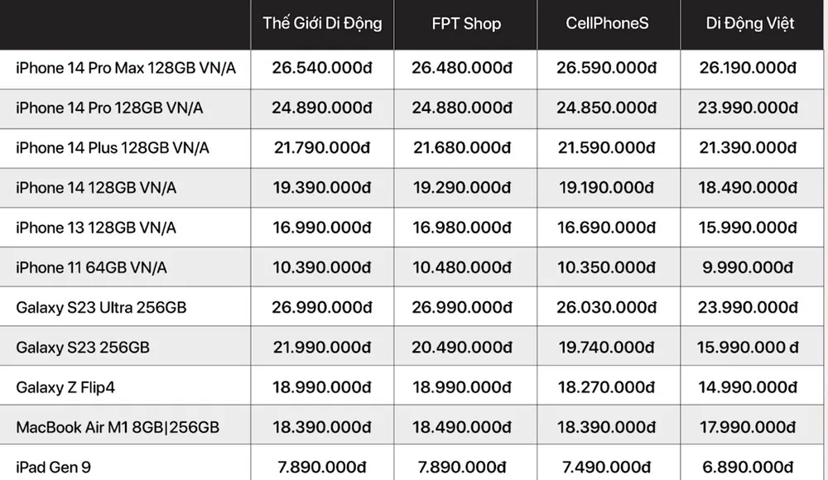Click CellPhoneS price 21.590.000đ for iPhone 14 Plus
This screenshot has height=480, width=828.
(x=607, y=148)
